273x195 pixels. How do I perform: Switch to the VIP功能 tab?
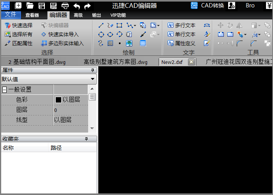118,15
